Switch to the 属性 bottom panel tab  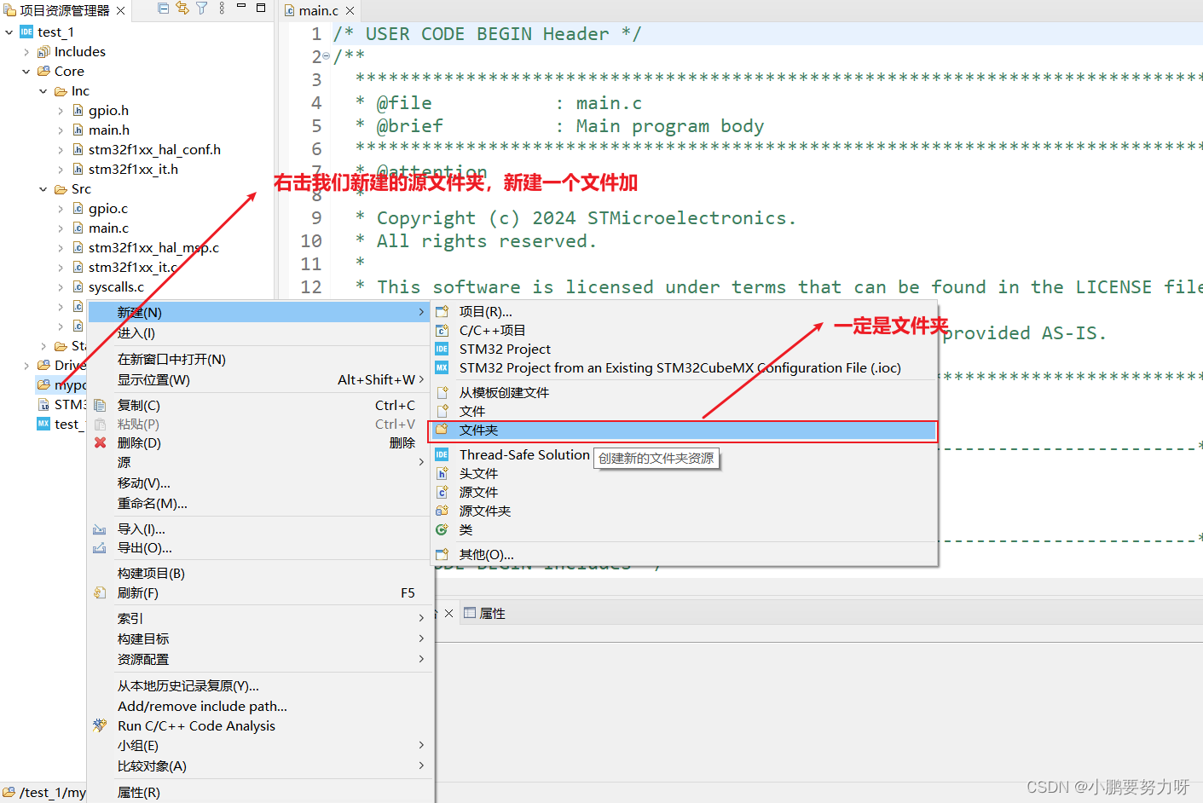click(484, 613)
